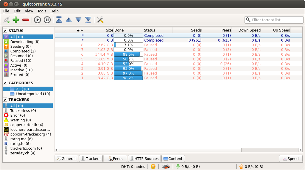Screen dimensions: 305x170
Task: Filter by rarbg.me tracker
Action: tap(28, 139)
